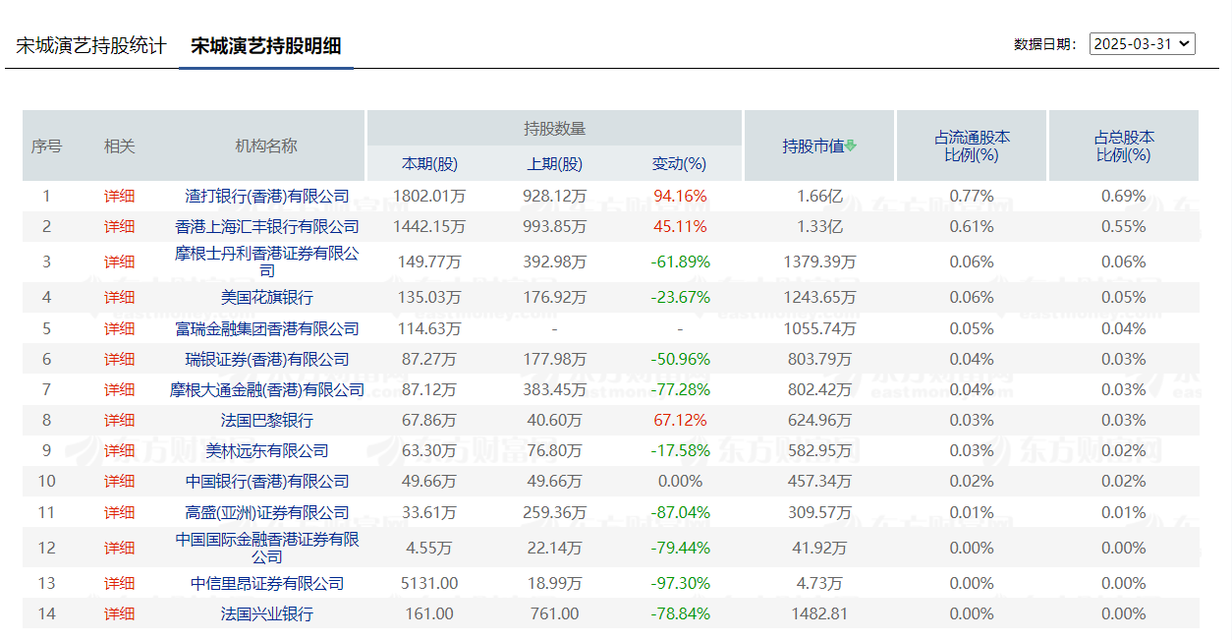Viewport: 1232px width, 640px height.
Task: Select the 数据日期 label
Action: 1045,44
